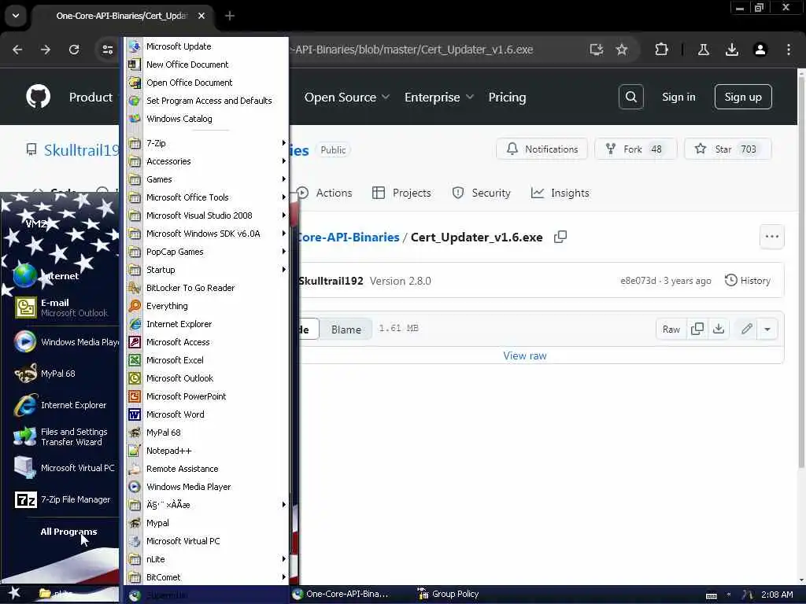806x604 pixels.
Task: Click the Sign up button
Action: coord(743,97)
